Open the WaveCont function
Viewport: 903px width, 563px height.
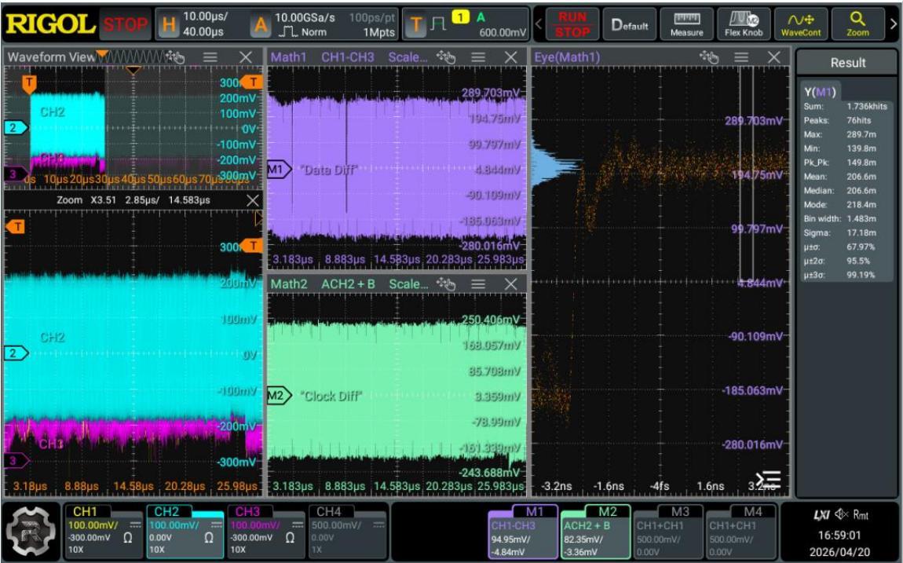click(800, 25)
